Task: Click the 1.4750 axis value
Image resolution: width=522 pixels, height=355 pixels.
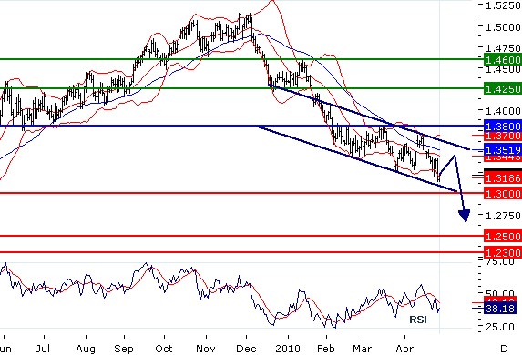Action: click(x=503, y=48)
